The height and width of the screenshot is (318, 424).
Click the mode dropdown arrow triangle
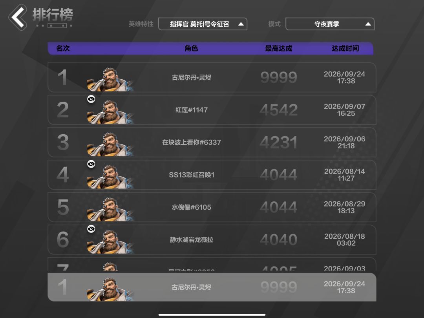(x=368, y=24)
